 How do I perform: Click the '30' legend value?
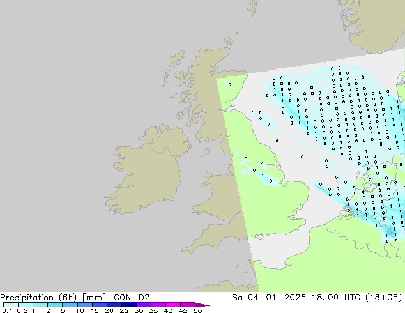pyautogui.click(x=139, y=310)
